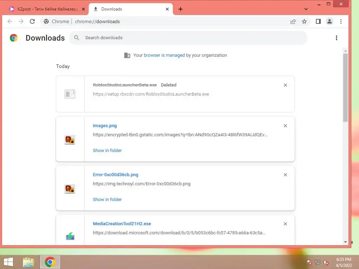The height and width of the screenshot is (269, 359).
Task: Open the side panel icon
Action: click(x=318, y=21)
